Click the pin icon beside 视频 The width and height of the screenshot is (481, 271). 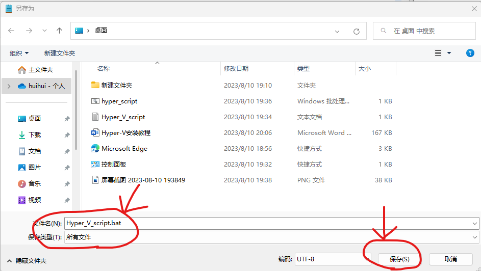(x=67, y=200)
